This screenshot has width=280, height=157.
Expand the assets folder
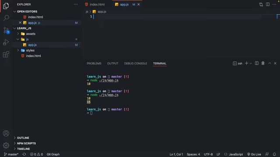[x=31, y=34]
